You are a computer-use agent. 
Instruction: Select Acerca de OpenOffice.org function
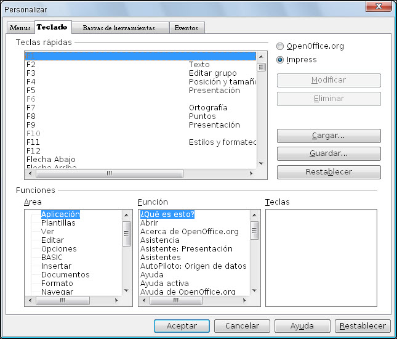[x=190, y=232]
